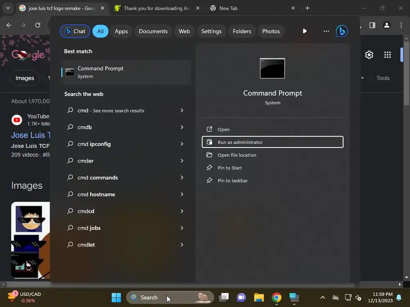Screen dimensions: 410x307
Task: Switch to the Settings search filter
Action: coord(211,31)
